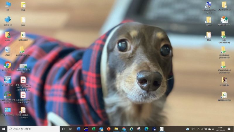234x132 pixels.
Task: Open Task View on taskbar
Action: pyautogui.click(x=70, y=129)
